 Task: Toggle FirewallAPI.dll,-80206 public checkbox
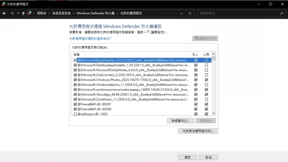tap(206, 109)
